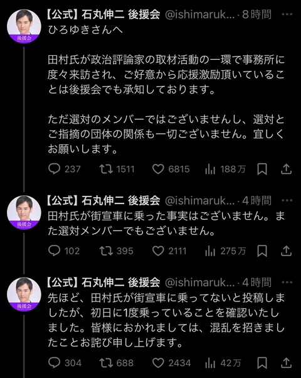Open more options on first tweet
This screenshot has width=301, height=378.
287,14
